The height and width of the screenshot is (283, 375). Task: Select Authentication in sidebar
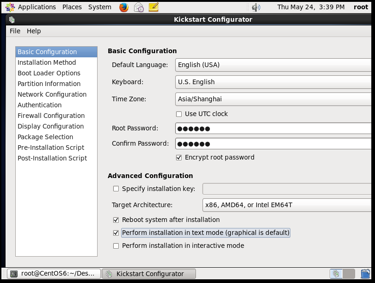click(56, 105)
